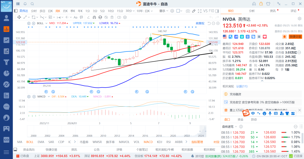The height and width of the screenshot is (159, 304).
Task: Open the 相关股票 bottom tab
Action: (x=187, y=149)
